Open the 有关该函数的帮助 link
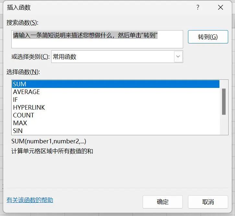Viewport: 235px width, 216px height. click(x=30, y=200)
